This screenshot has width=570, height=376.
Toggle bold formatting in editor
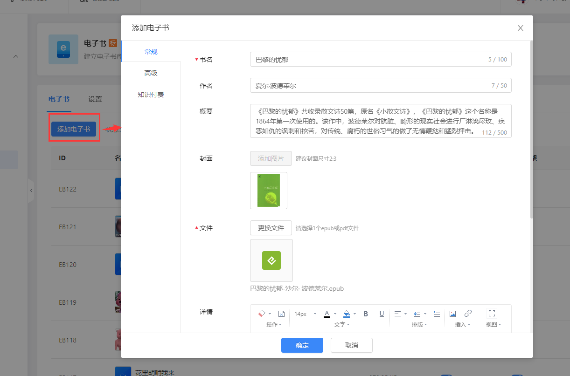tap(366, 314)
